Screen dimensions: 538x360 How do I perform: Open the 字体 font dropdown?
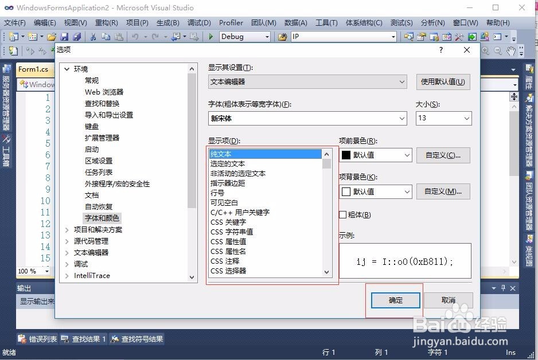[402, 118]
